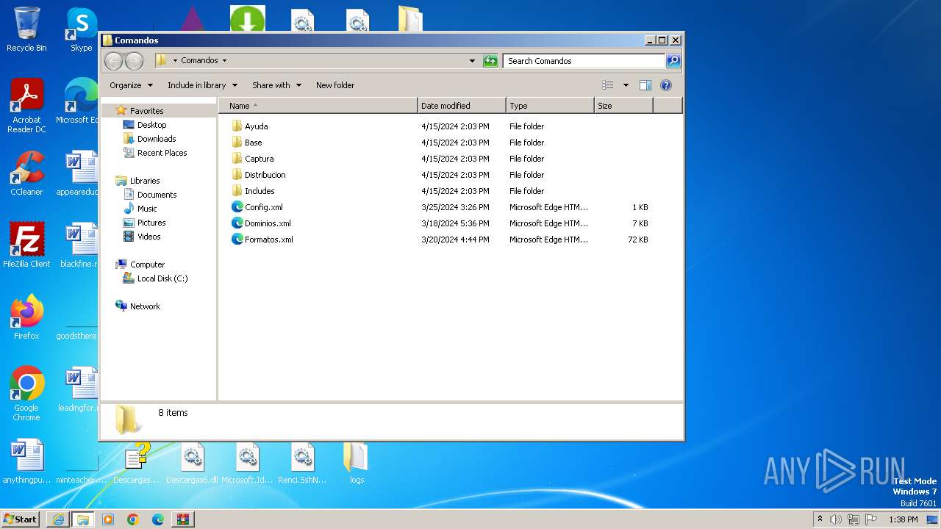This screenshot has width=941, height=529.
Task: Open Edge from the taskbar
Action: (158, 519)
